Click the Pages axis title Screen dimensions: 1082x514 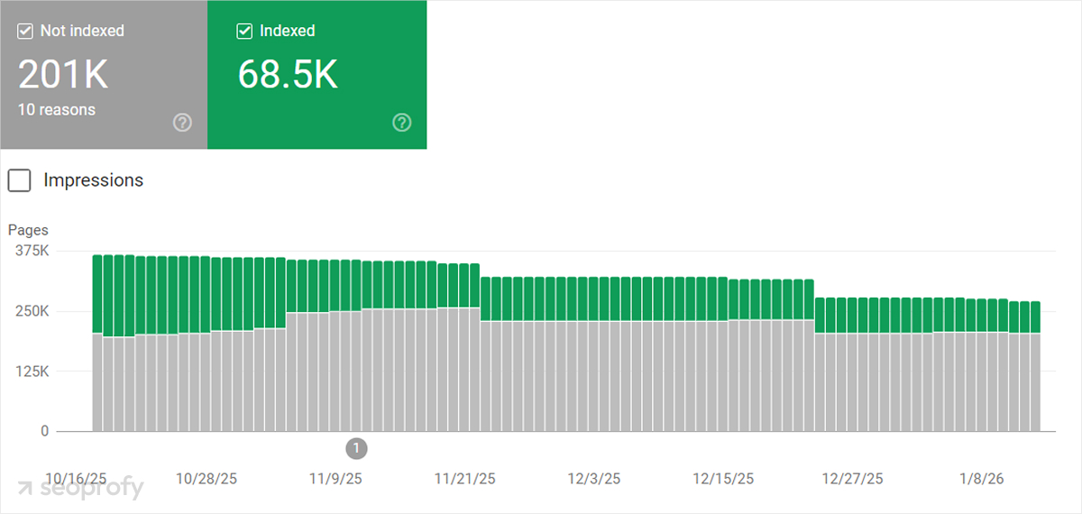tap(27, 230)
